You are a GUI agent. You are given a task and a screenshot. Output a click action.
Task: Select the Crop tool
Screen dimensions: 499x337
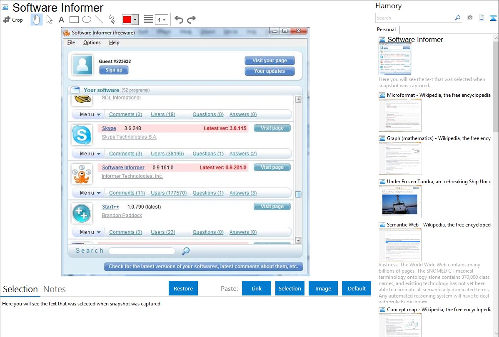13,20
